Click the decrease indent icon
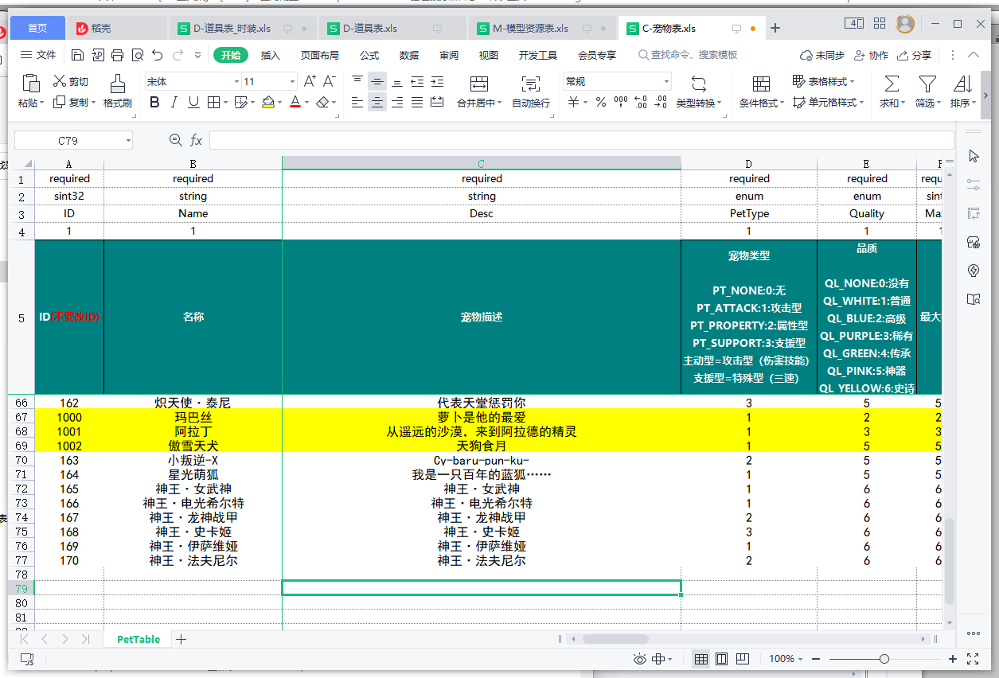The width and height of the screenshot is (999, 678). click(x=417, y=81)
